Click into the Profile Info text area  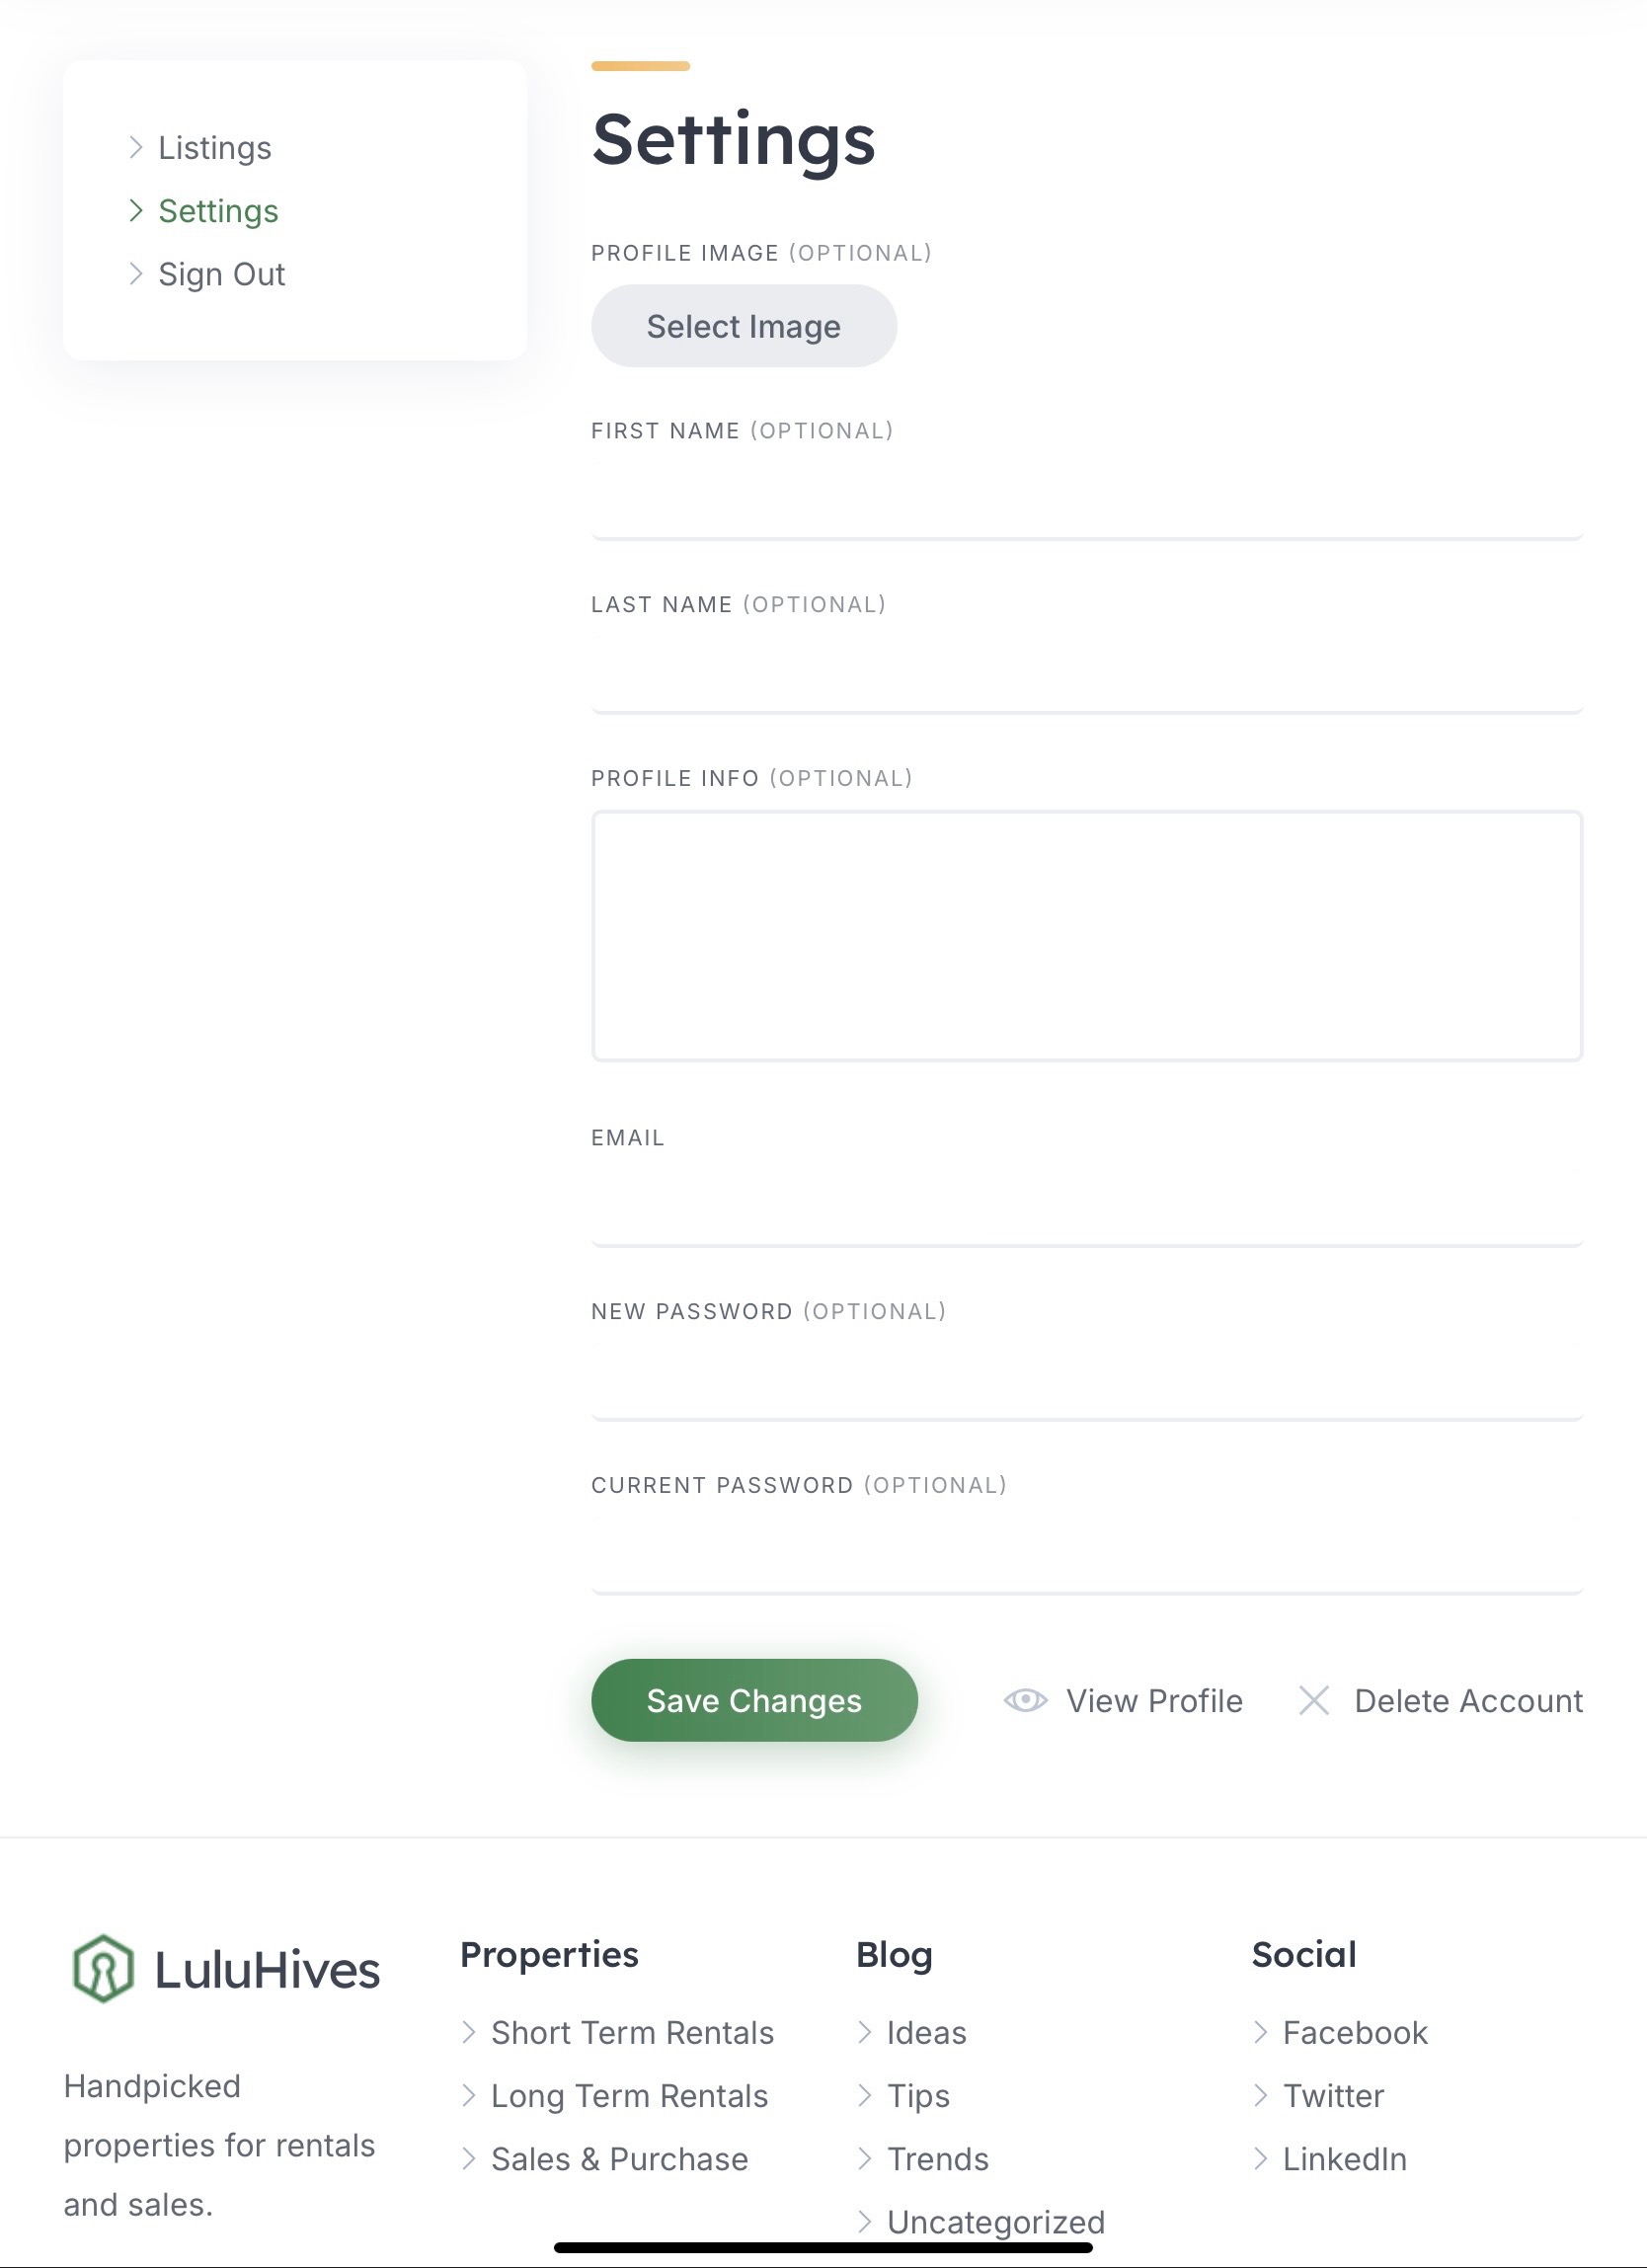coord(1086,935)
